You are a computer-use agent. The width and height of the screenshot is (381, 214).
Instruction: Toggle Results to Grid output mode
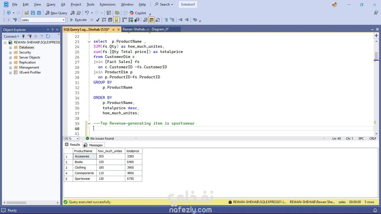click(151, 20)
